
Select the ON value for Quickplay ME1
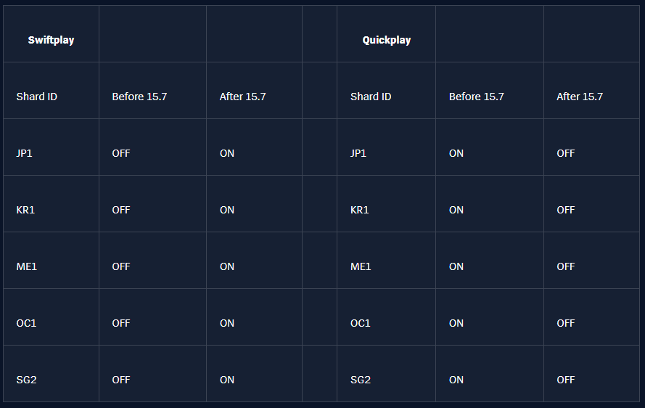pyautogui.click(x=456, y=266)
